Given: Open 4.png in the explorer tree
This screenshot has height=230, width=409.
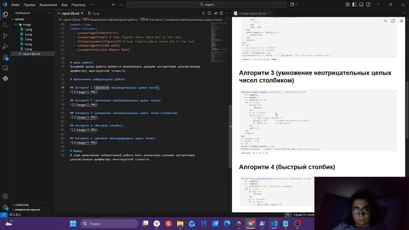Looking at the screenshot, I should click(28, 44).
